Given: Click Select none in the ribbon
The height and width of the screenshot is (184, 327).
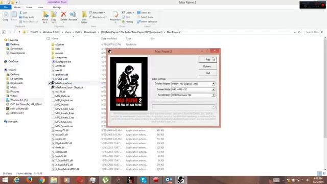Looking at the screenshot, I should [145, 17].
